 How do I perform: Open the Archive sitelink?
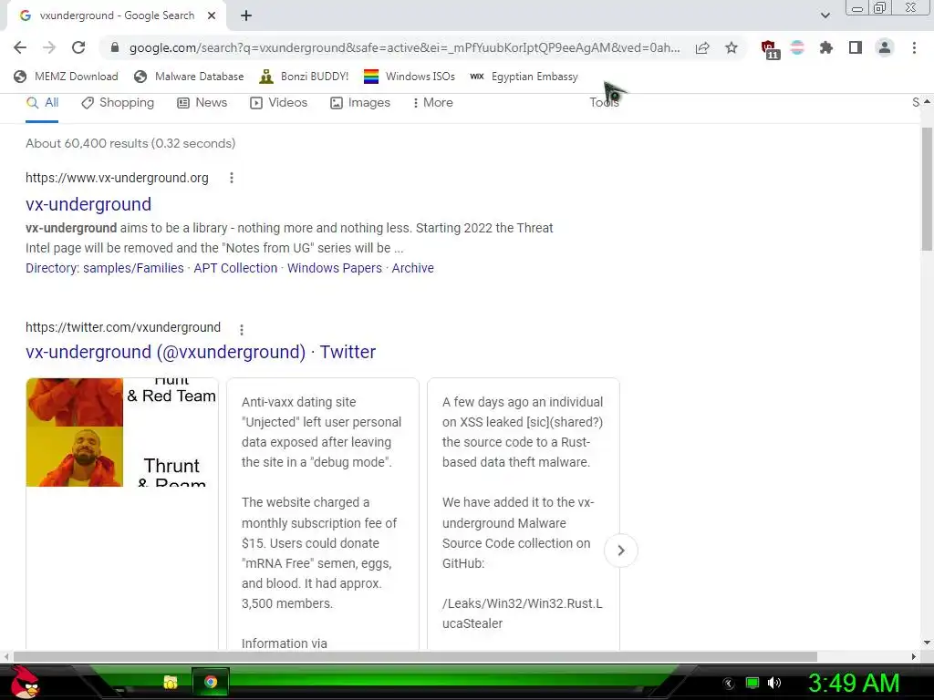412,269
